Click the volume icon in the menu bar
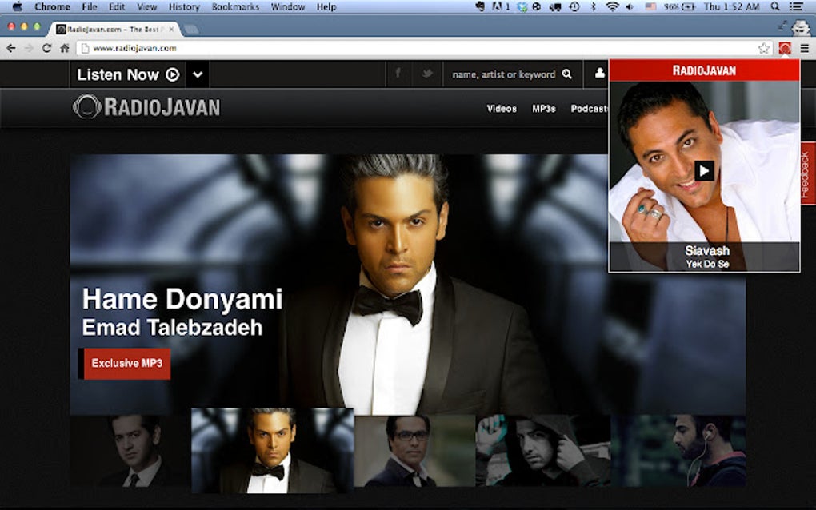This screenshot has width=816, height=510. click(628, 6)
